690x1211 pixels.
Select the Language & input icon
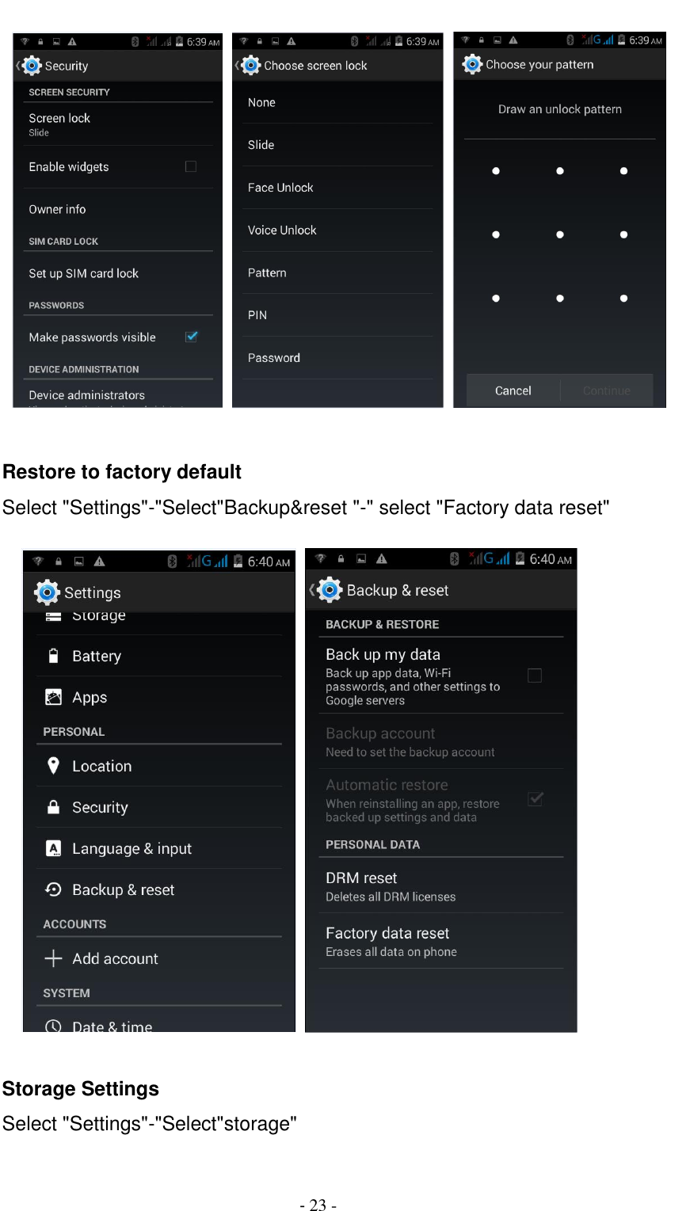point(53,848)
